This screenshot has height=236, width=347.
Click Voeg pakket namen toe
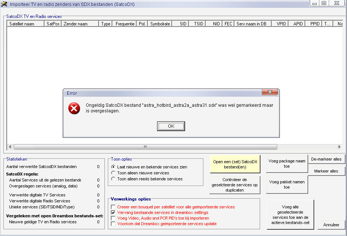pos(287,184)
